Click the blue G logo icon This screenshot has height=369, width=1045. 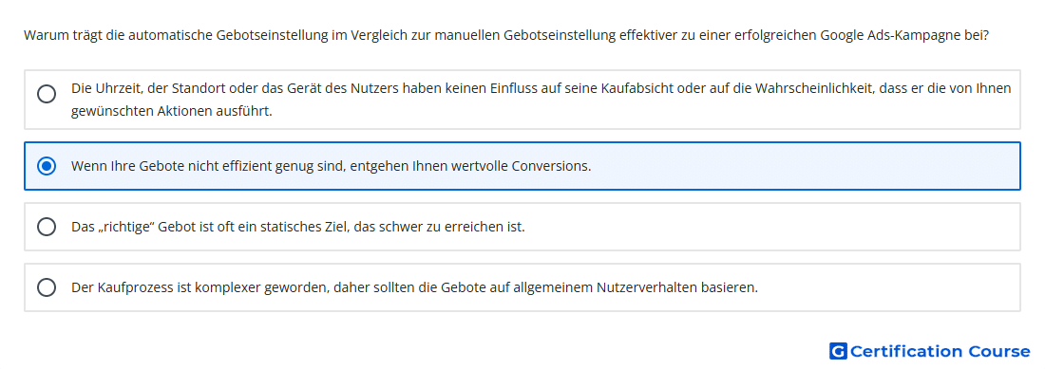pyautogui.click(x=838, y=351)
